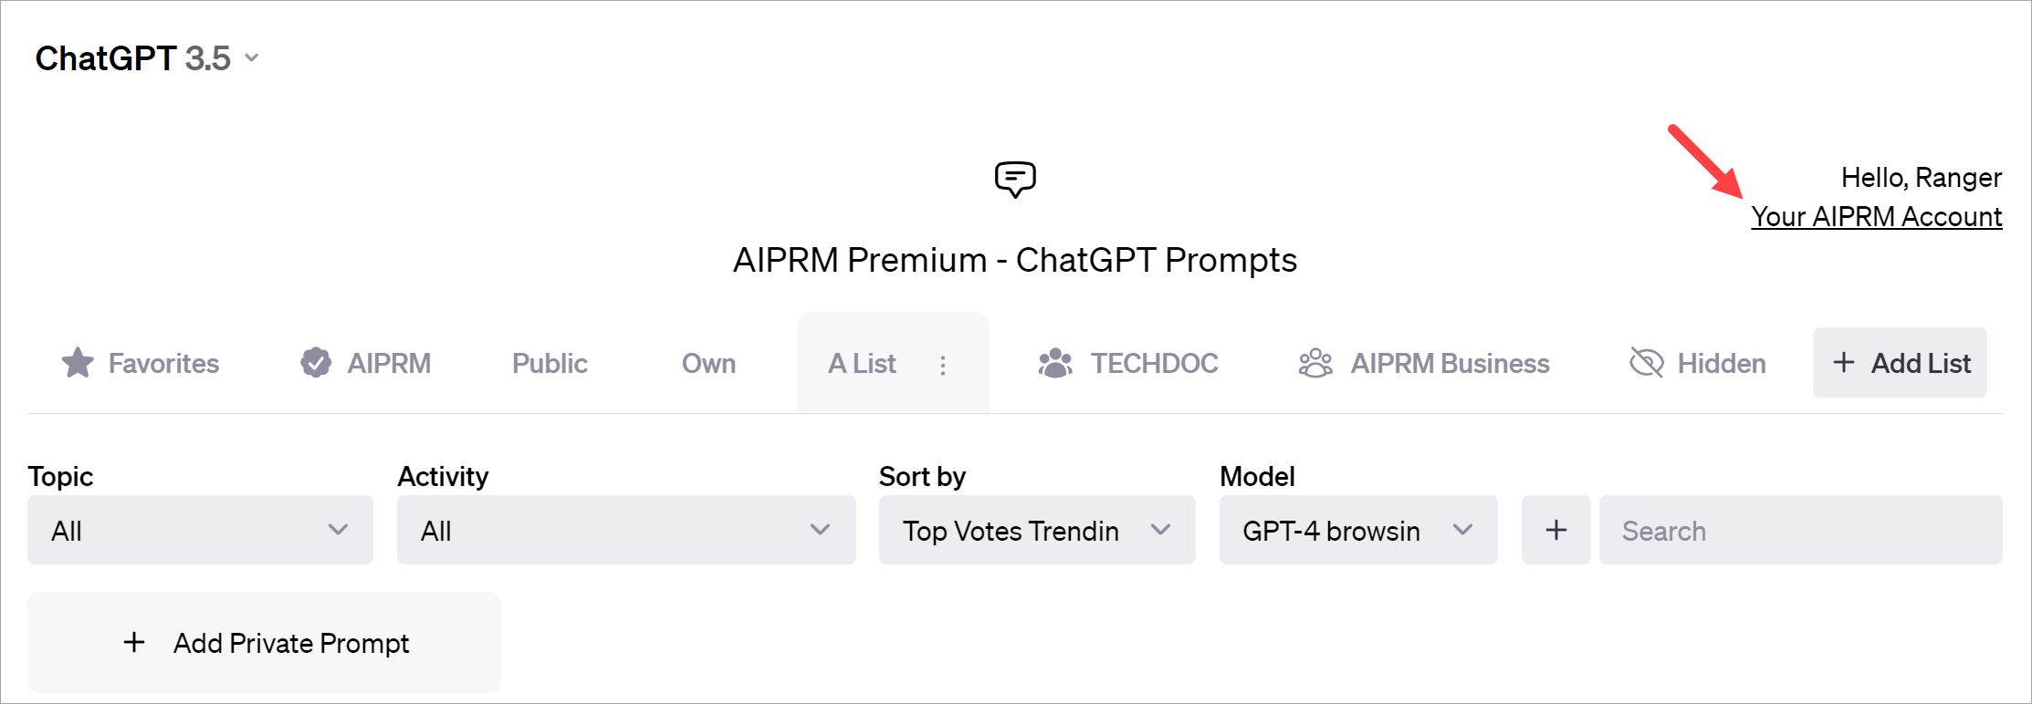Image resolution: width=2032 pixels, height=704 pixels.
Task: Open Your AIPRM Account link
Action: [1876, 217]
